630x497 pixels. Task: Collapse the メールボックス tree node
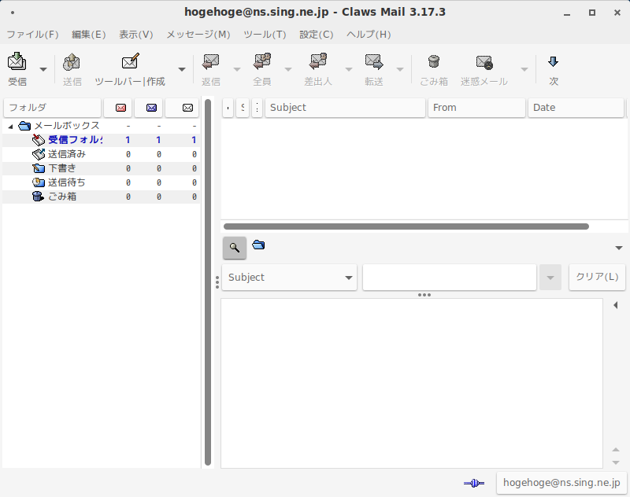tap(10, 127)
